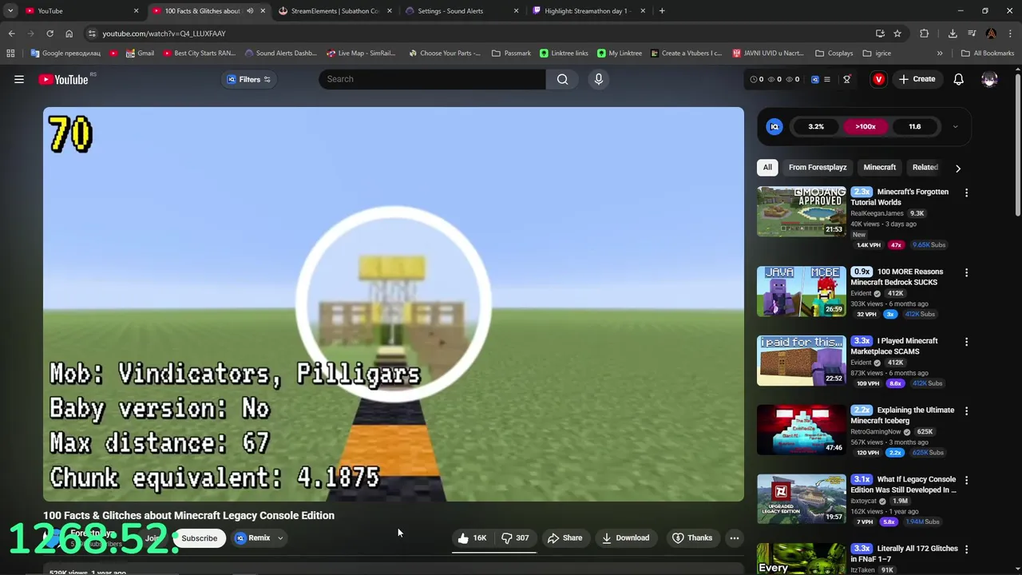Open the account avatar menu

pyautogui.click(x=989, y=79)
